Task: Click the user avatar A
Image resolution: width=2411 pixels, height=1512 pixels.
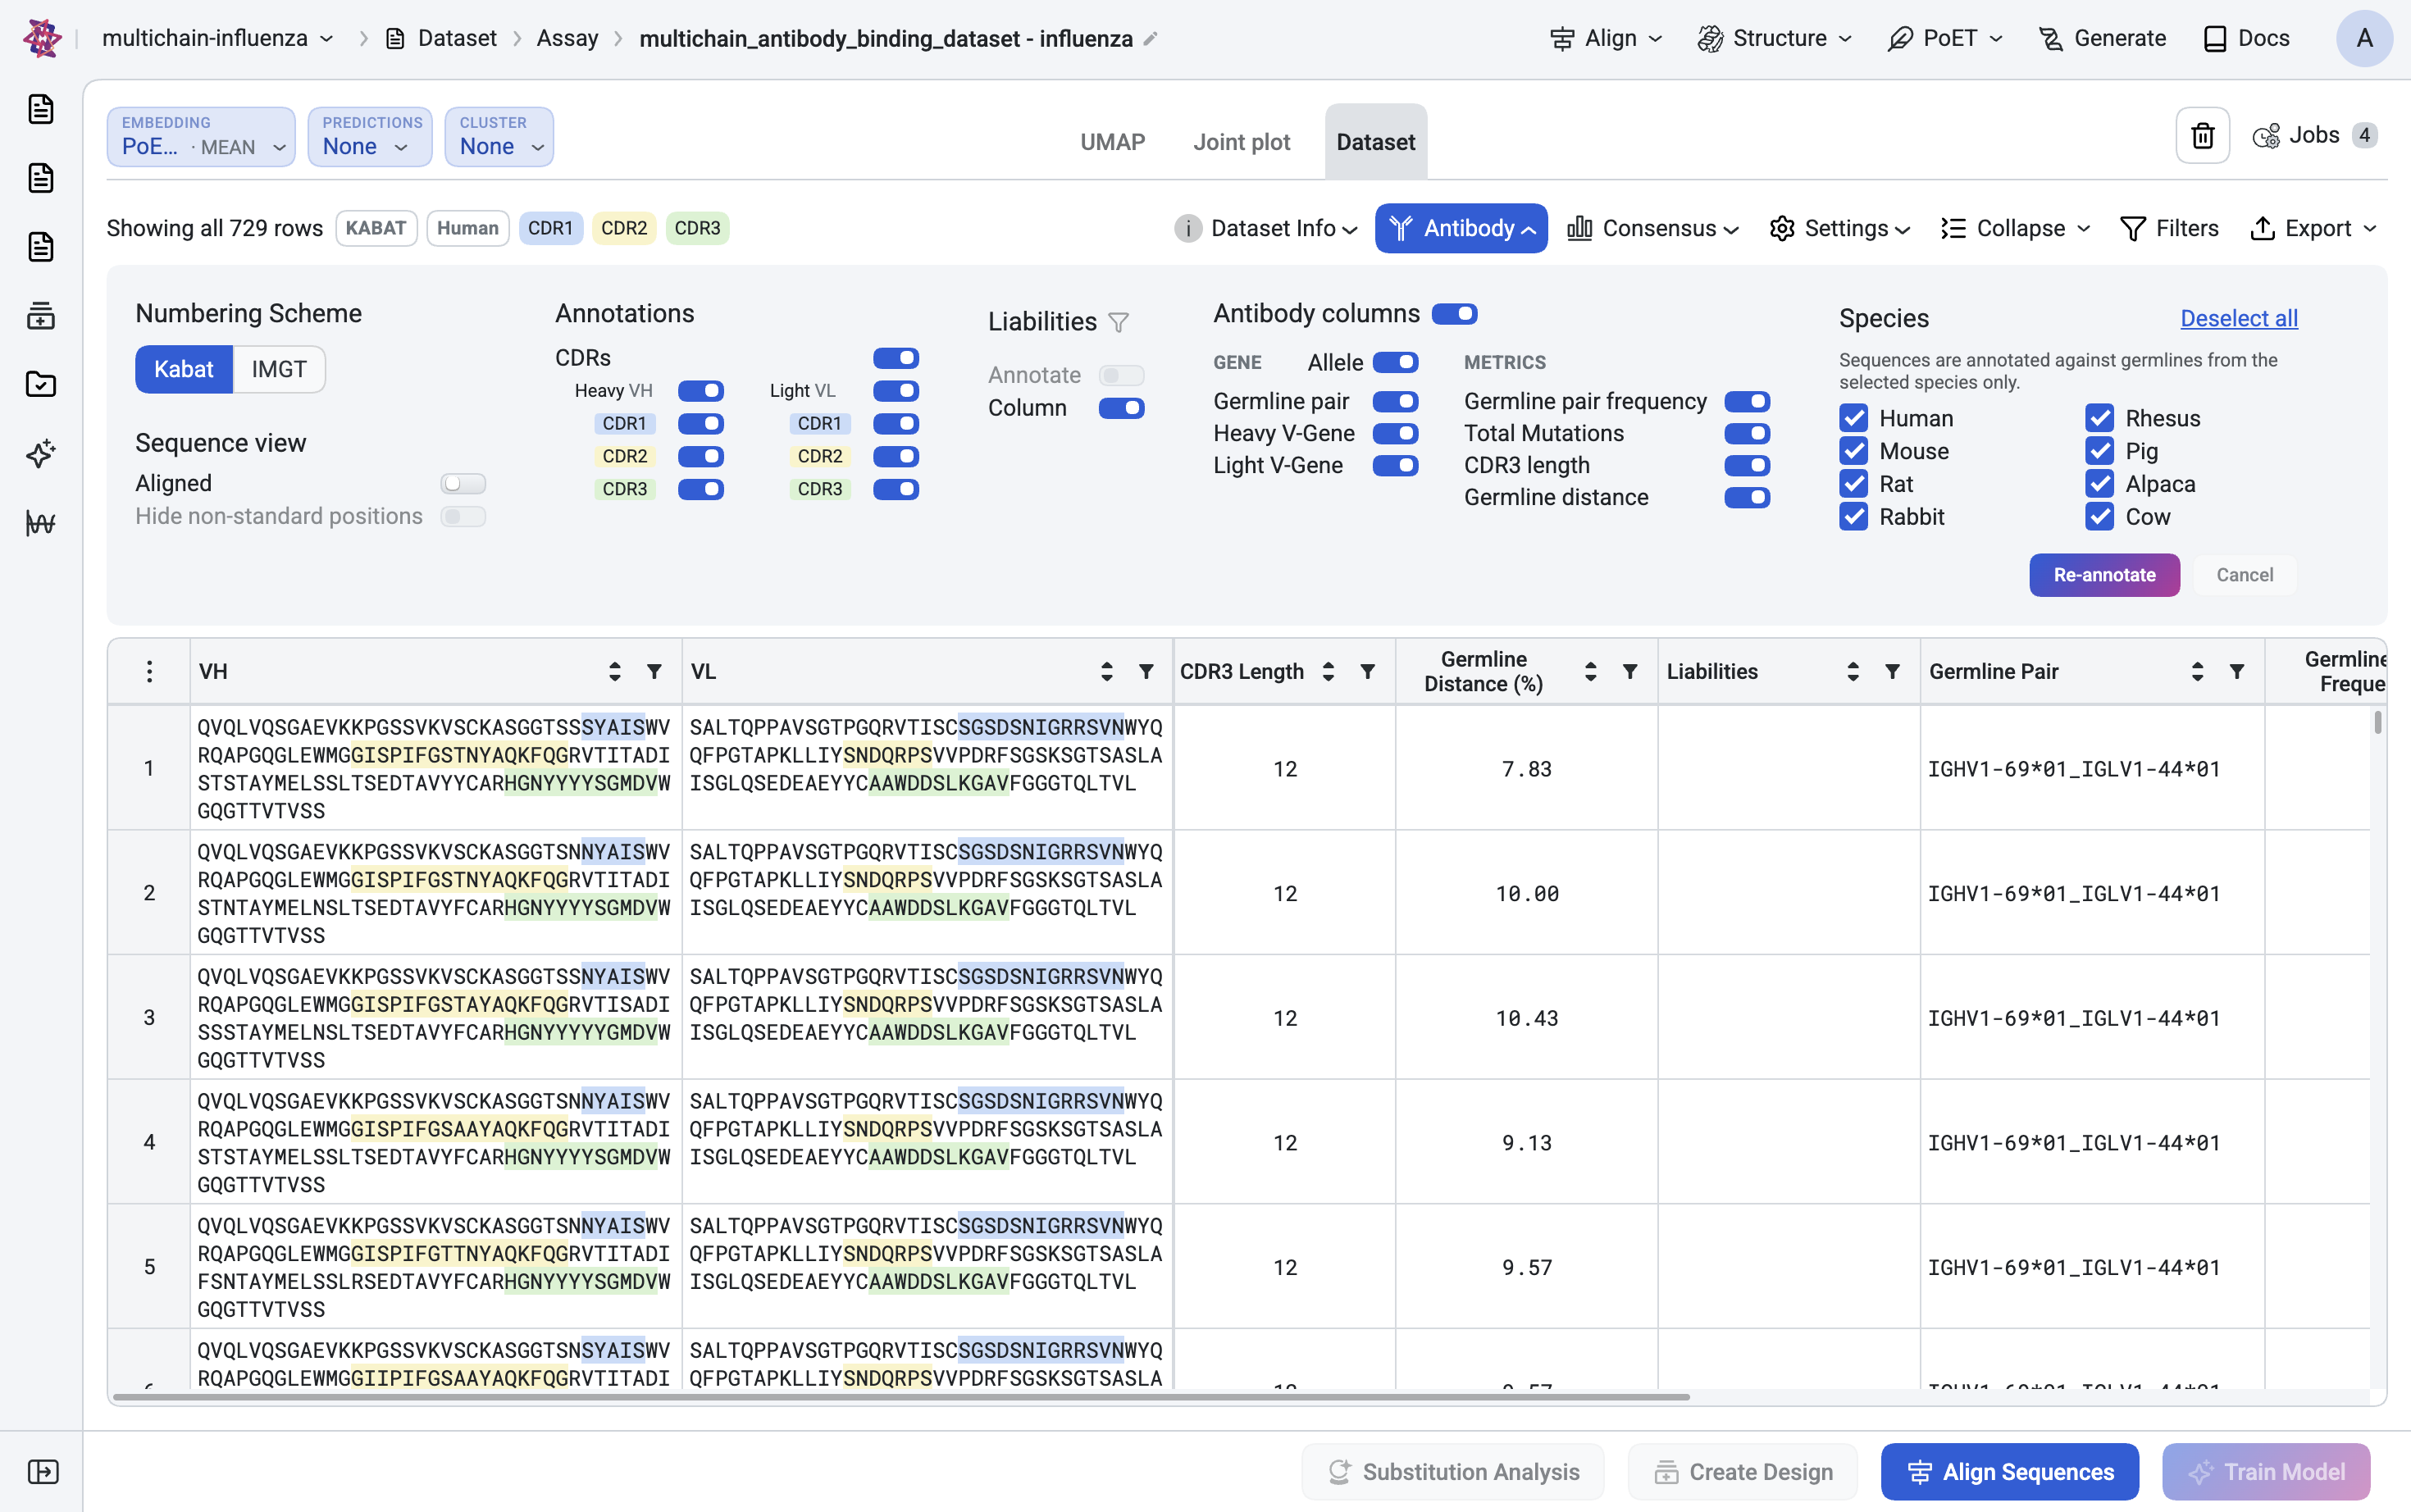Action: tap(2364, 38)
